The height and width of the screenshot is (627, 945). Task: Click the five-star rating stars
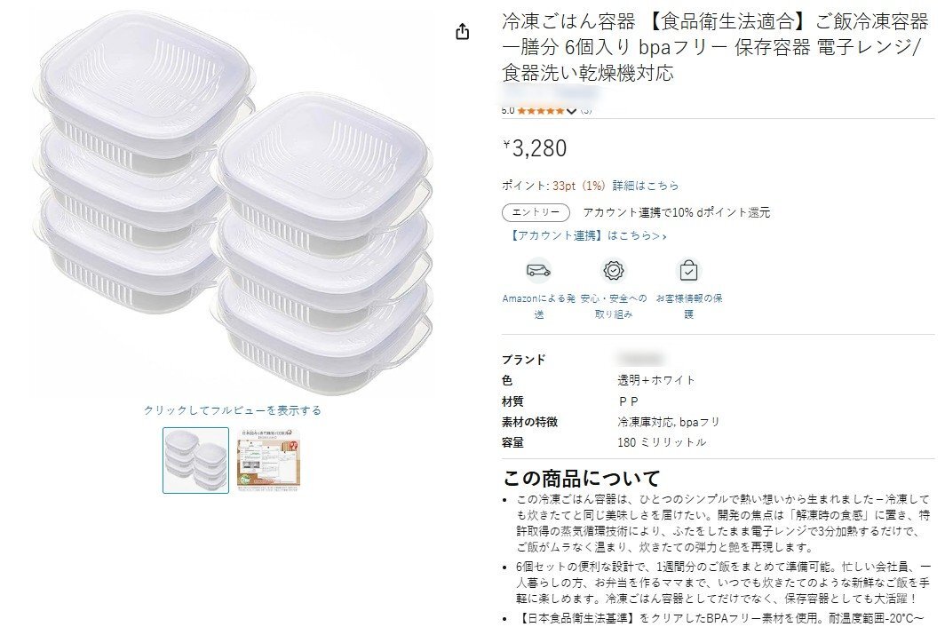pyautogui.click(x=541, y=111)
